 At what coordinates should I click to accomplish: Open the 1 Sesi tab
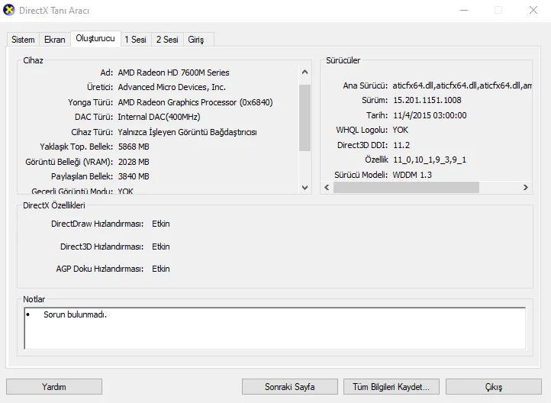pos(136,40)
